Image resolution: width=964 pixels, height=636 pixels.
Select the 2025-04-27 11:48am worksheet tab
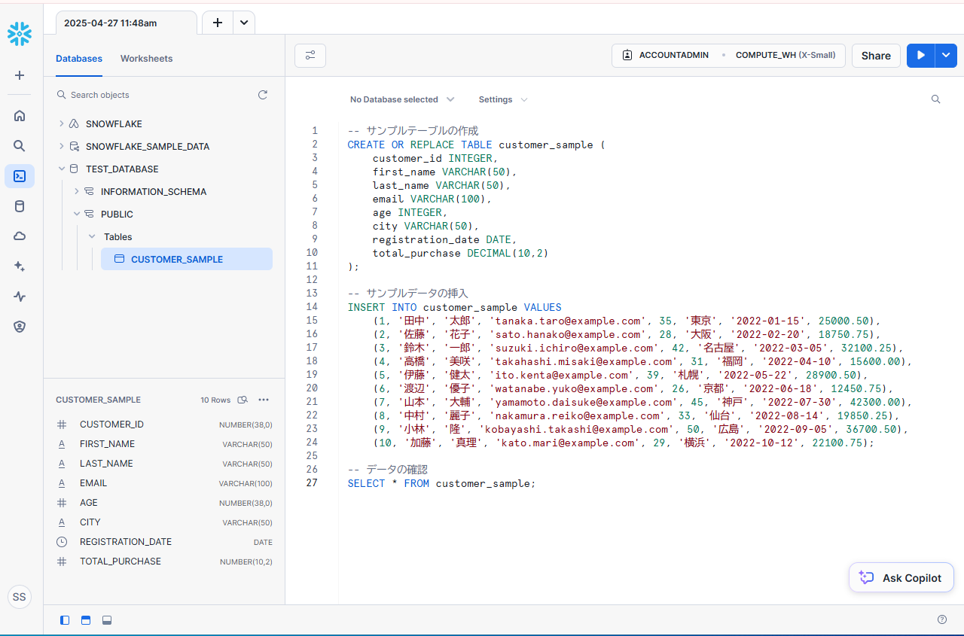125,23
